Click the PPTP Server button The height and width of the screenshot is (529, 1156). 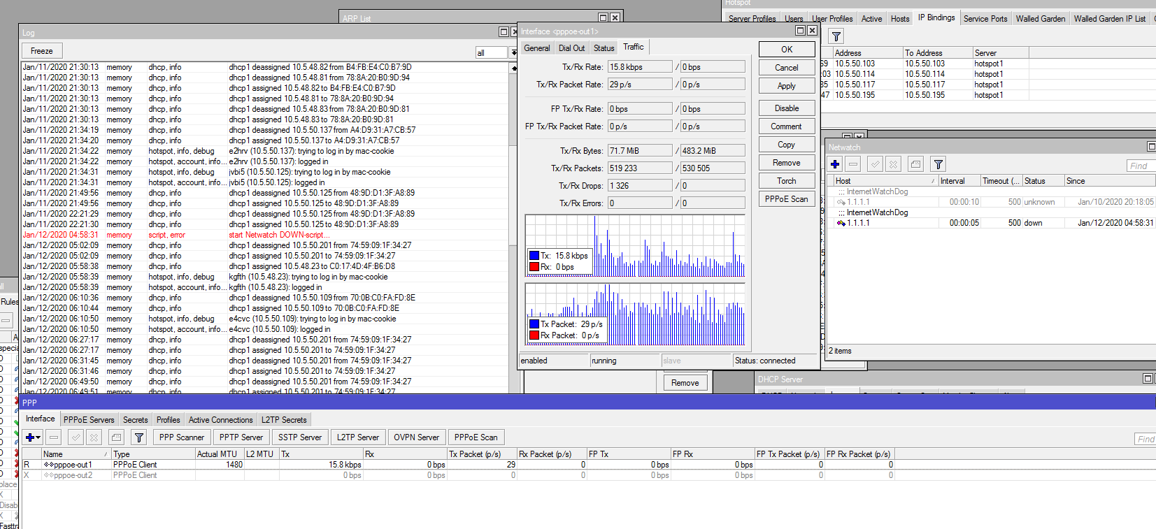(241, 437)
